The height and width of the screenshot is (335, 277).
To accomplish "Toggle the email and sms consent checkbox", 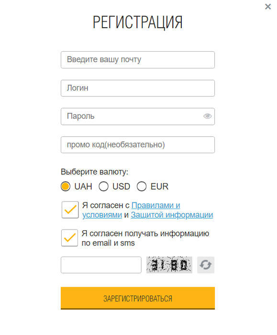I will click(69, 238).
